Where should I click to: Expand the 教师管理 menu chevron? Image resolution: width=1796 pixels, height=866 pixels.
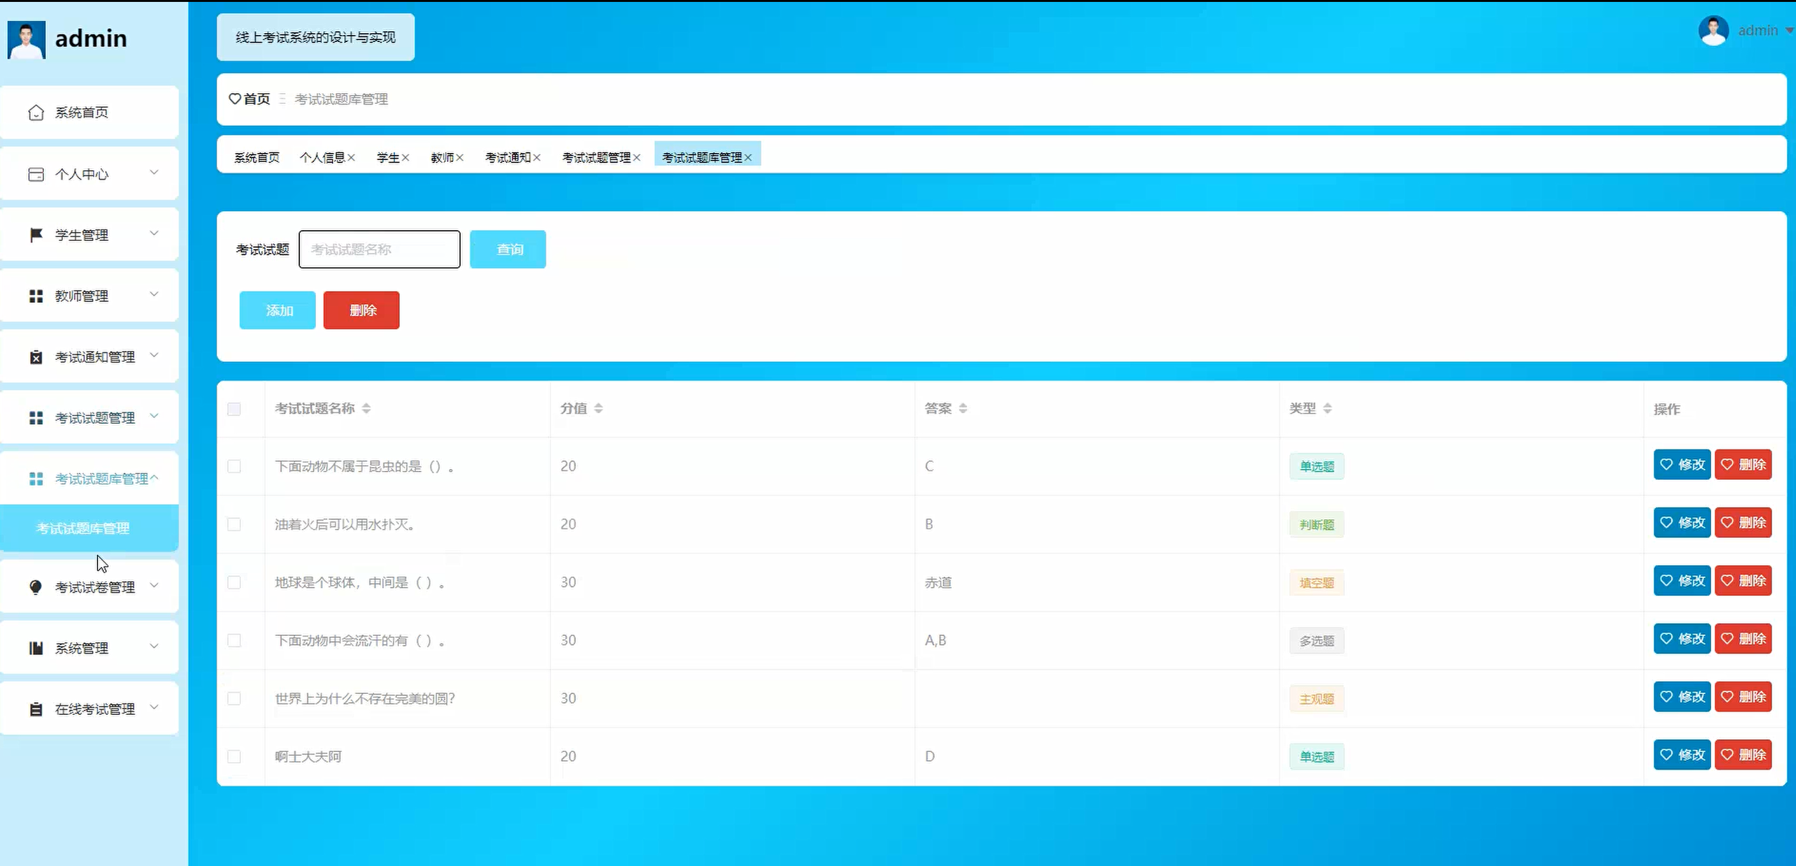[154, 294]
